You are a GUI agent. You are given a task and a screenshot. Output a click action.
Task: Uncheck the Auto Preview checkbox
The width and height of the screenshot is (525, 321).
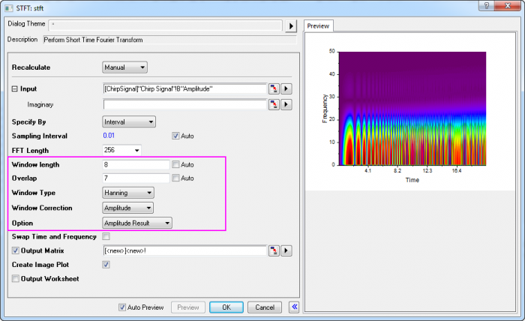pyautogui.click(x=123, y=307)
